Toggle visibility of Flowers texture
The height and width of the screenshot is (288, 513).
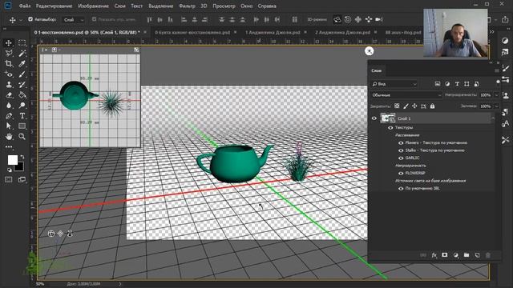(401, 142)
